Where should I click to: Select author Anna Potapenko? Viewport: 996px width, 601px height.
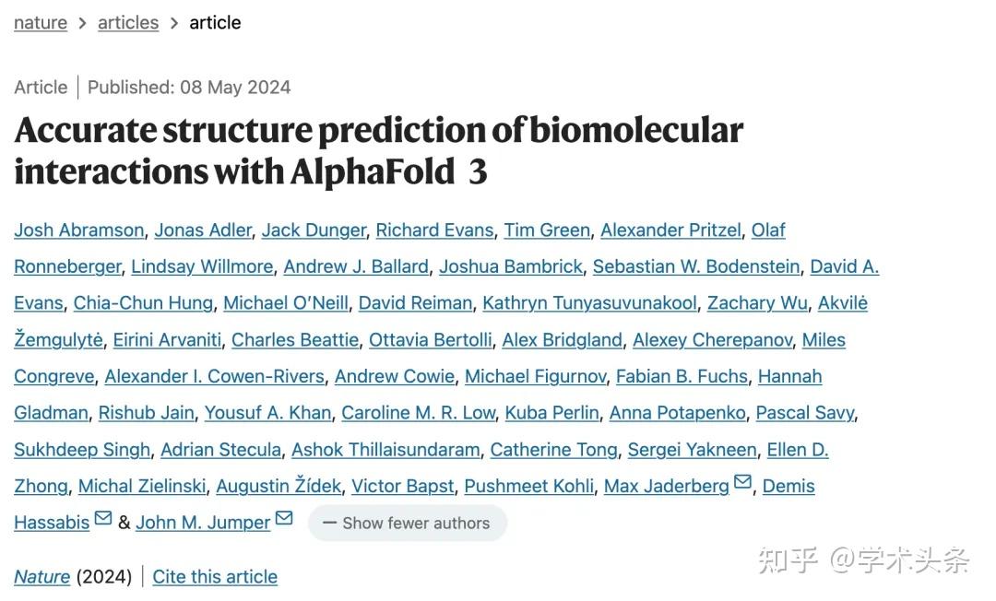pyautogui.click(x=677, y=413)
